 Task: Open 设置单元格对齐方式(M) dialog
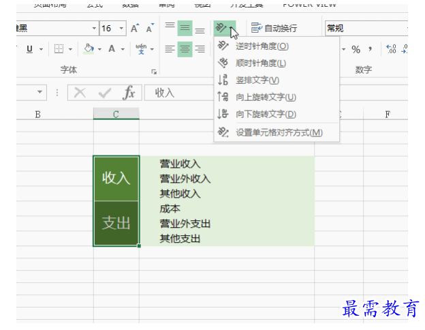coord(277,133)
